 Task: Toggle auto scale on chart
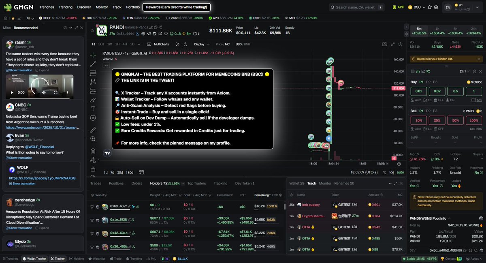pos(400,172)
